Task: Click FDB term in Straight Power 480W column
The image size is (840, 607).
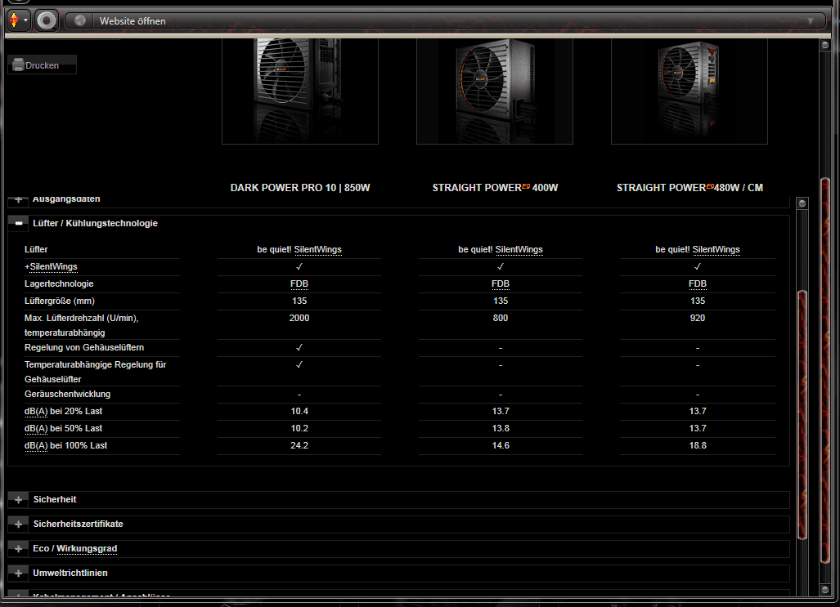Action: (698, 283)
